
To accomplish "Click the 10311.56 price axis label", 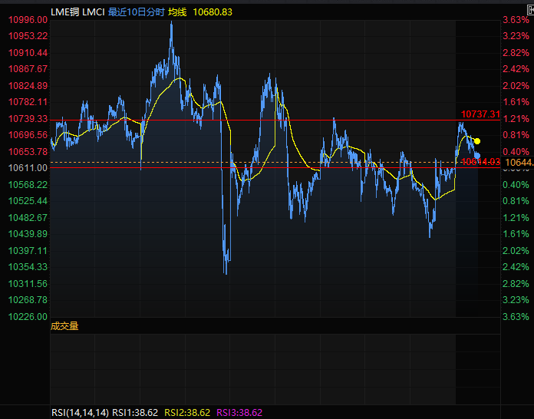I will click(x=28, y=284).
